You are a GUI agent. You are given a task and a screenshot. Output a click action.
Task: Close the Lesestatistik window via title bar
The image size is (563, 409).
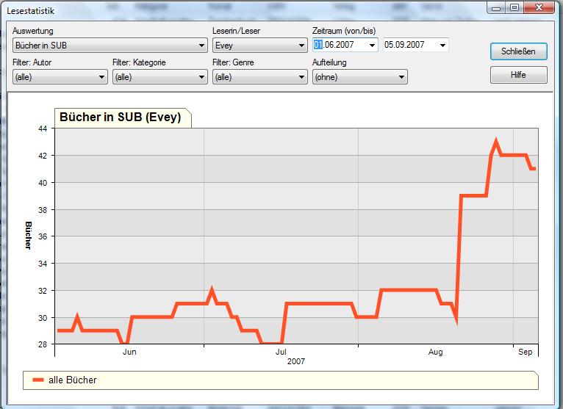539,8
